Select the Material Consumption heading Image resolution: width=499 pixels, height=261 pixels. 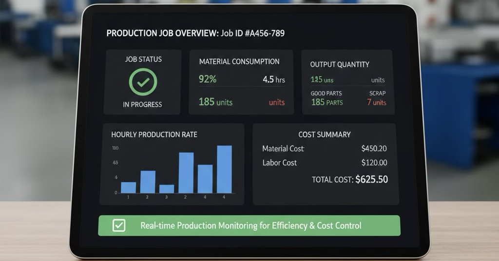coord(239,61)
